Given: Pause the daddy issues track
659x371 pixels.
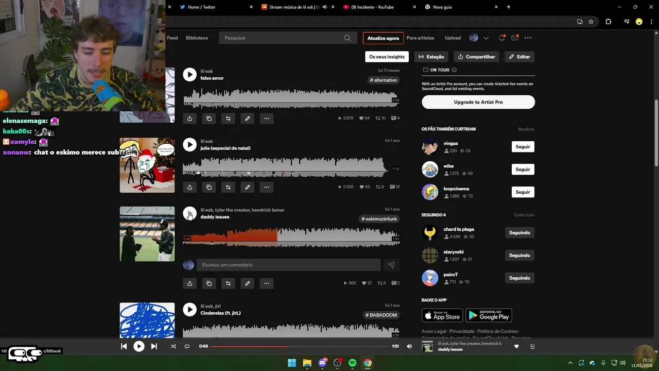Looking at the screenshot, I should pos(189,213).
